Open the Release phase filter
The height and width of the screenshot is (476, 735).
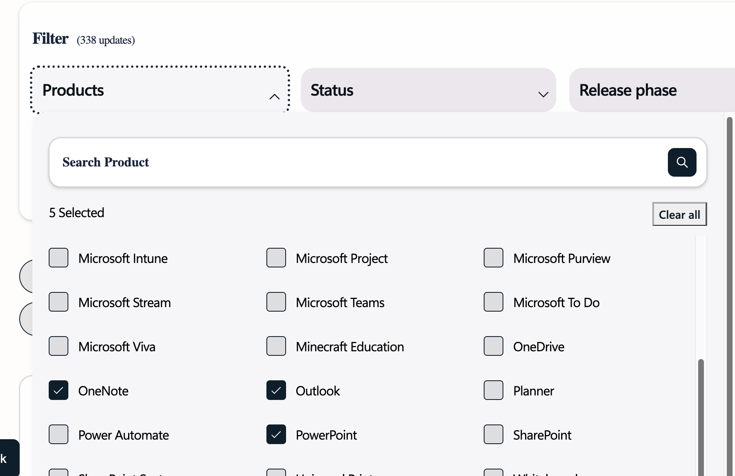pos(652,90)
